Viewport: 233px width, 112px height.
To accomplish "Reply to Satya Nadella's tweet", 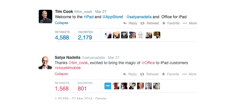I will 130,74.
